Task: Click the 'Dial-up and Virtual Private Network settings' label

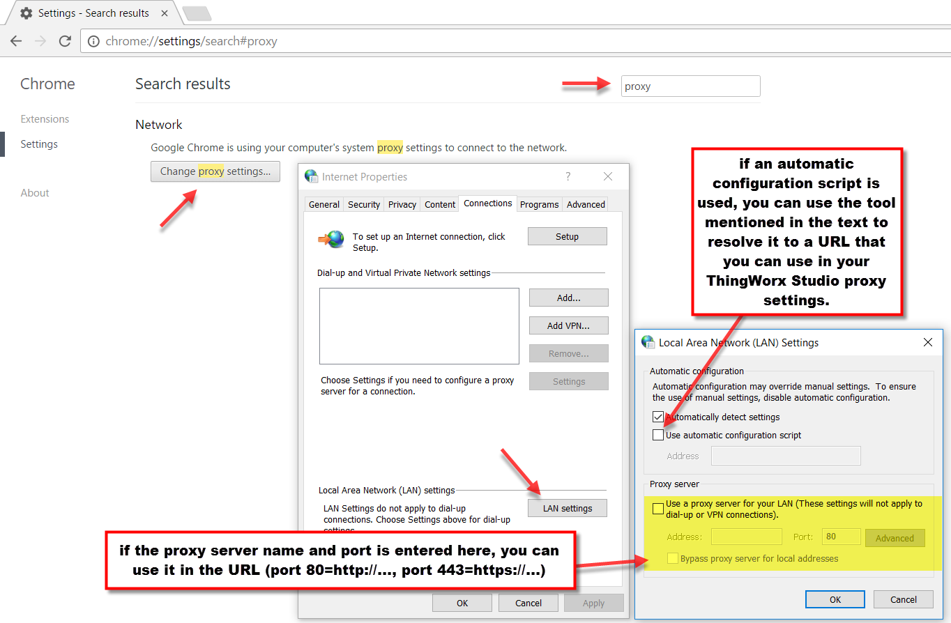Action: tap(404, 272)
